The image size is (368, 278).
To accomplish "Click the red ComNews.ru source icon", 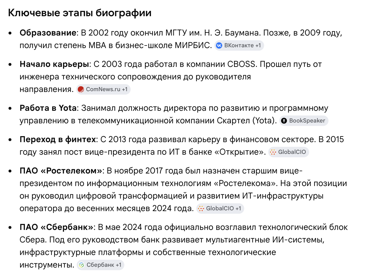I will [81, 89].
